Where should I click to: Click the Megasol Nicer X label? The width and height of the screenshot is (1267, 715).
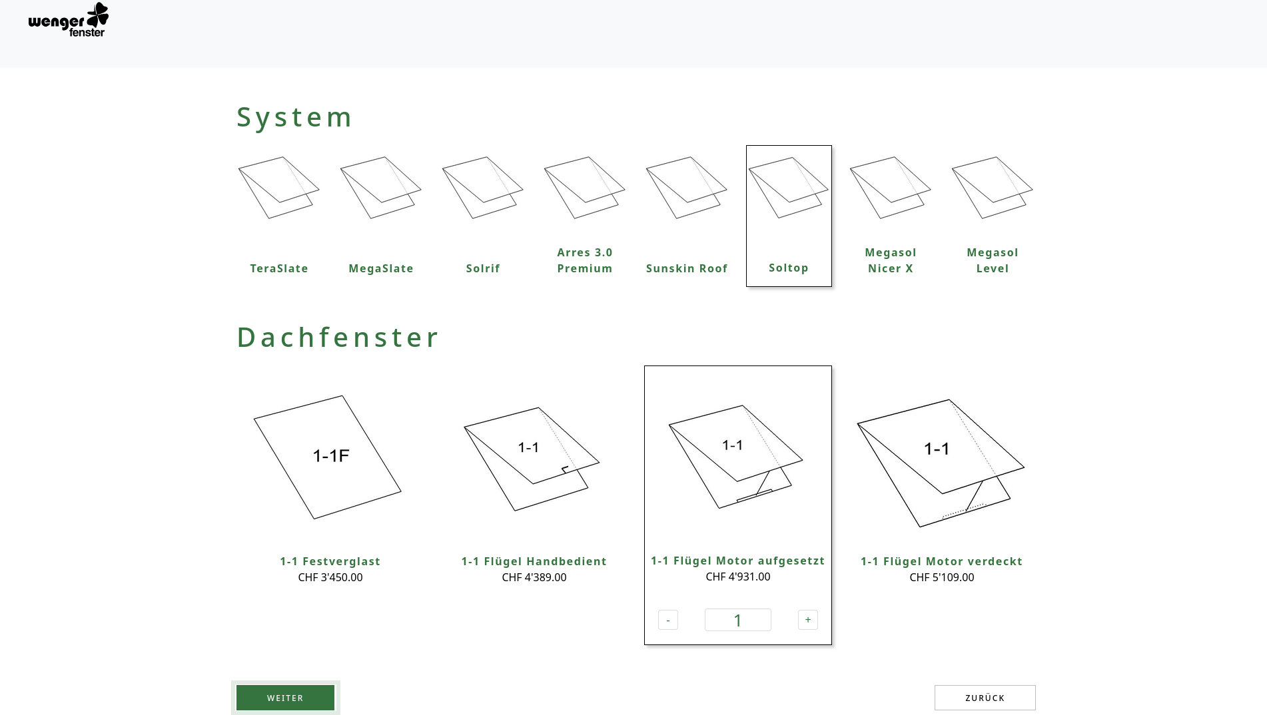[891, 260]
